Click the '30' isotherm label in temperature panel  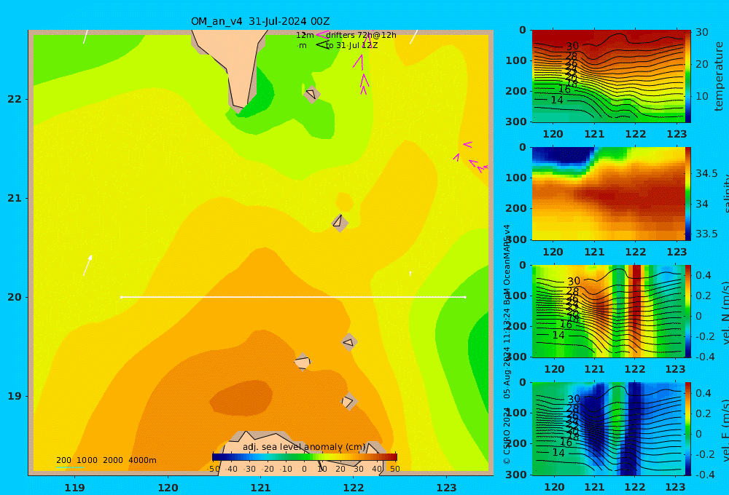coord(572,46)
